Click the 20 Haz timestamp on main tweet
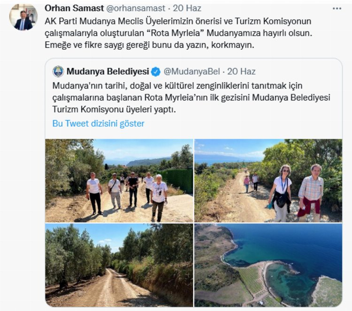 187,8
